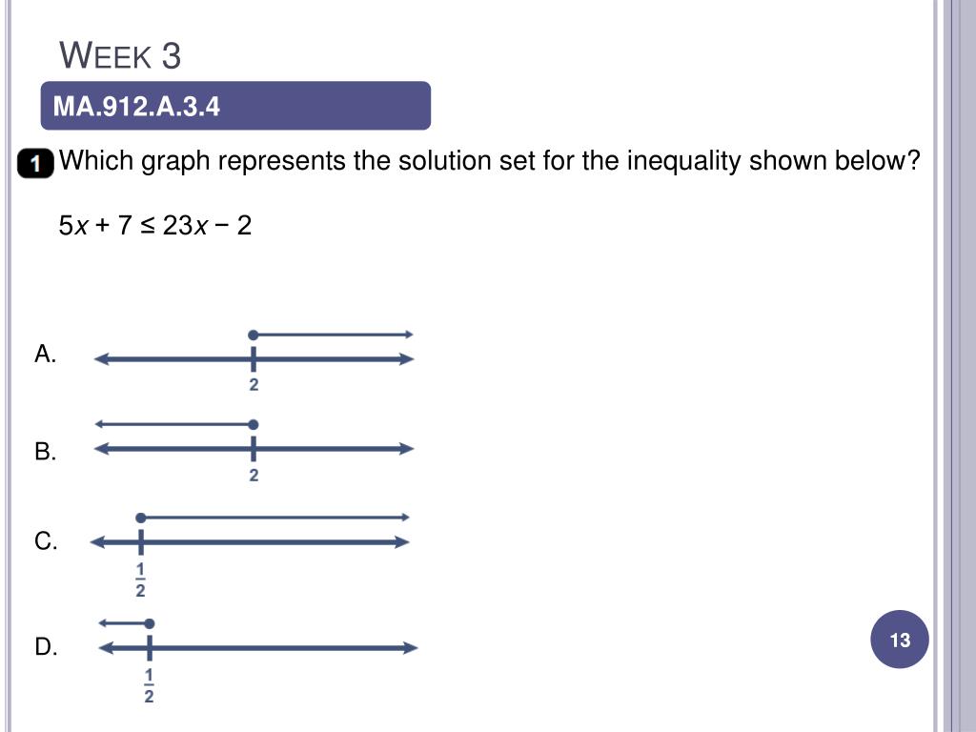Click the right arrowhead of number line B
The width and height of the screenshot is (976, 732).
(x=406, y=449)
